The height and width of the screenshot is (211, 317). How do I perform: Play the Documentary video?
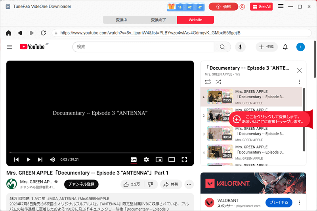tap(28, 160)
